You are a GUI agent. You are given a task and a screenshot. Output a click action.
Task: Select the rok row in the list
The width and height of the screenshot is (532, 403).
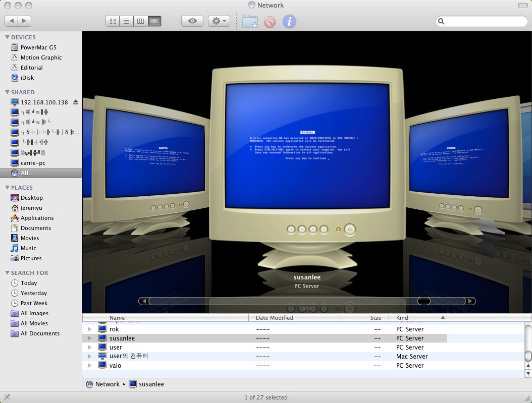303,329
